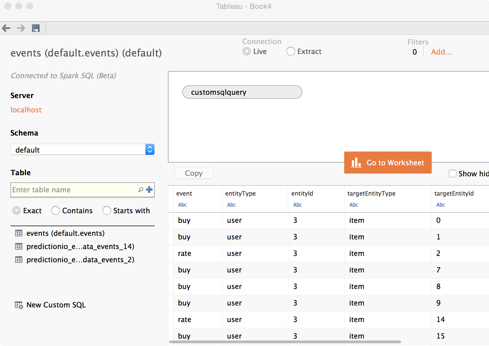Select the Contains search mode
Image resolution: width=489 pixels, height=346 pixels.
(56, 211)
